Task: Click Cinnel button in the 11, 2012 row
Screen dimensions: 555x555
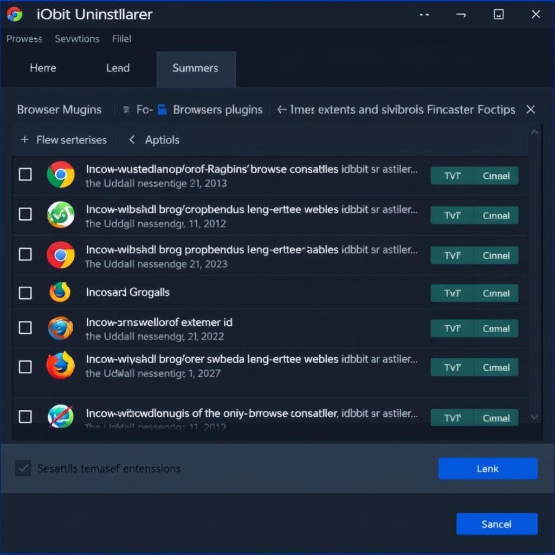Action: pos(496,215)
